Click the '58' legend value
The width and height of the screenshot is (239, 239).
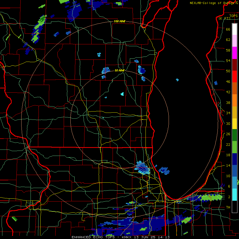pos(228,50)
